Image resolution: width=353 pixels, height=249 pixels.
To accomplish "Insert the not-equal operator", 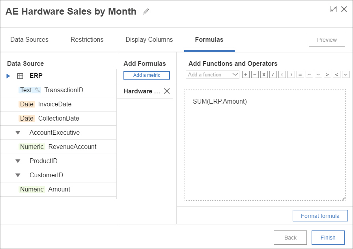I will 346,74.
